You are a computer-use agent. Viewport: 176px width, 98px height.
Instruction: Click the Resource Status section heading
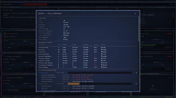45,43
